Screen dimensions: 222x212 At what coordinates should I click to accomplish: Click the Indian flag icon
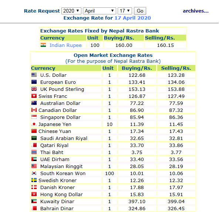coord(43,45)
